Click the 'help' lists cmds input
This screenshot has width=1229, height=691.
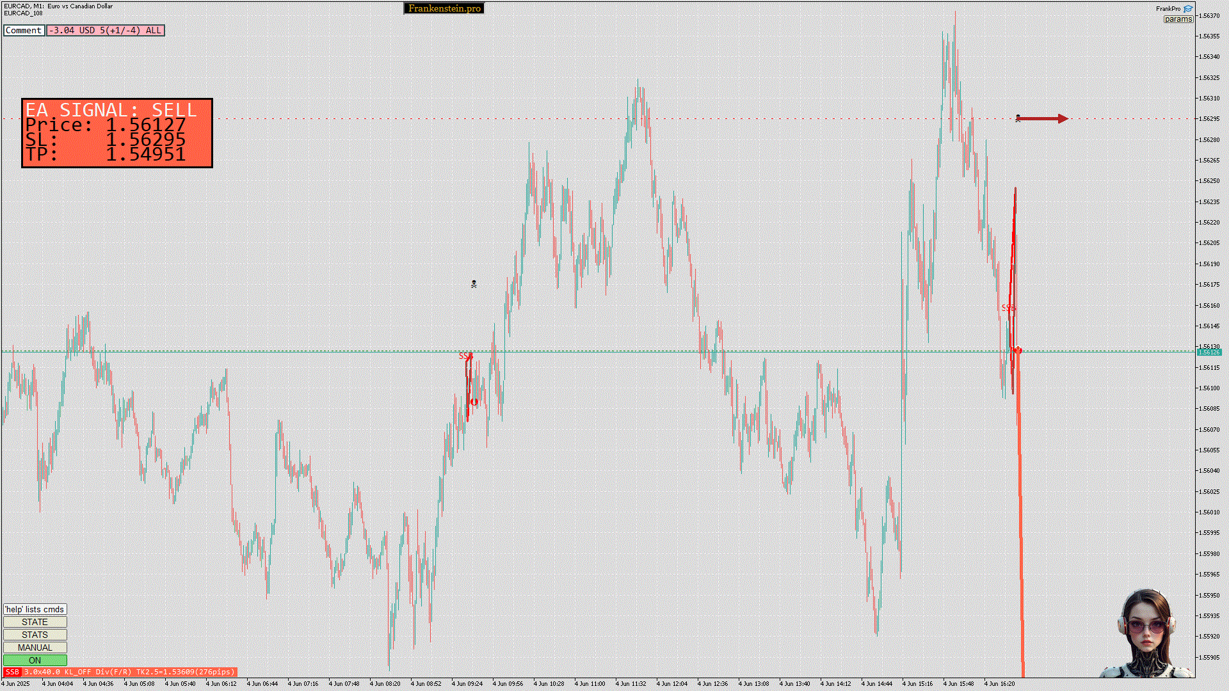point(35,609)
